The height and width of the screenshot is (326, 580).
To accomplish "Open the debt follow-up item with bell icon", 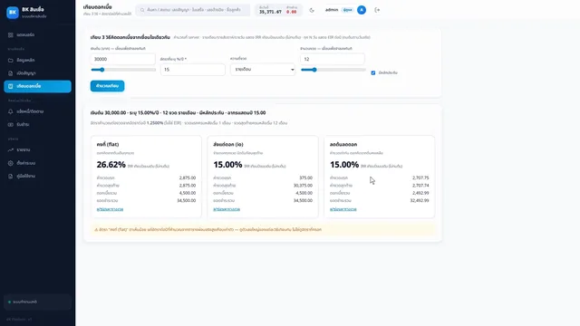I will click(37, 111).
